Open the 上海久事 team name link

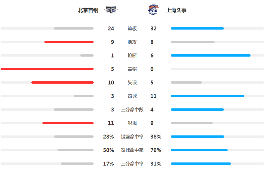click(176, 10)
